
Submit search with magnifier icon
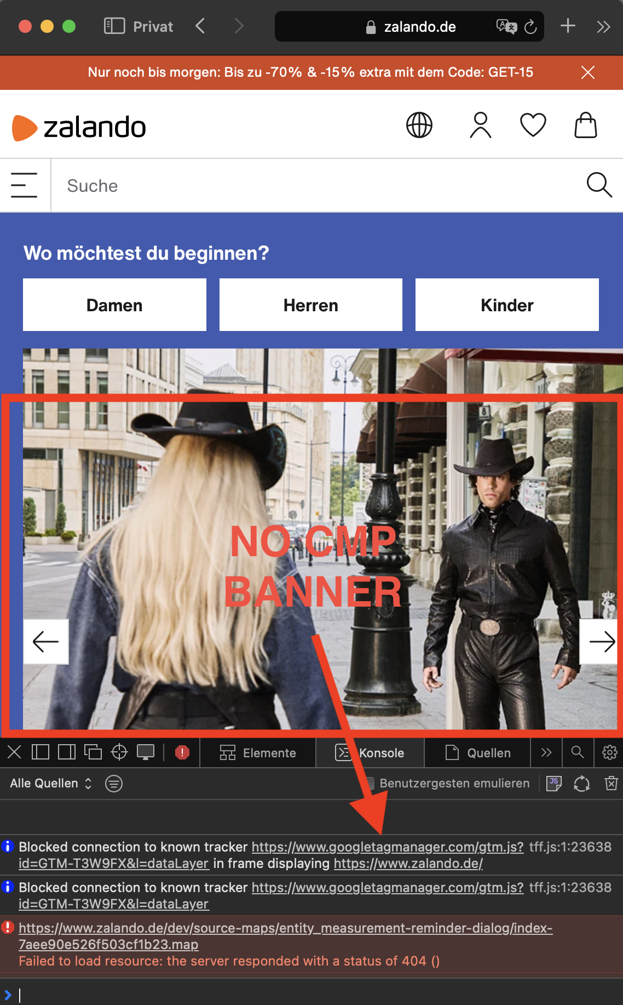pos(599,185)
